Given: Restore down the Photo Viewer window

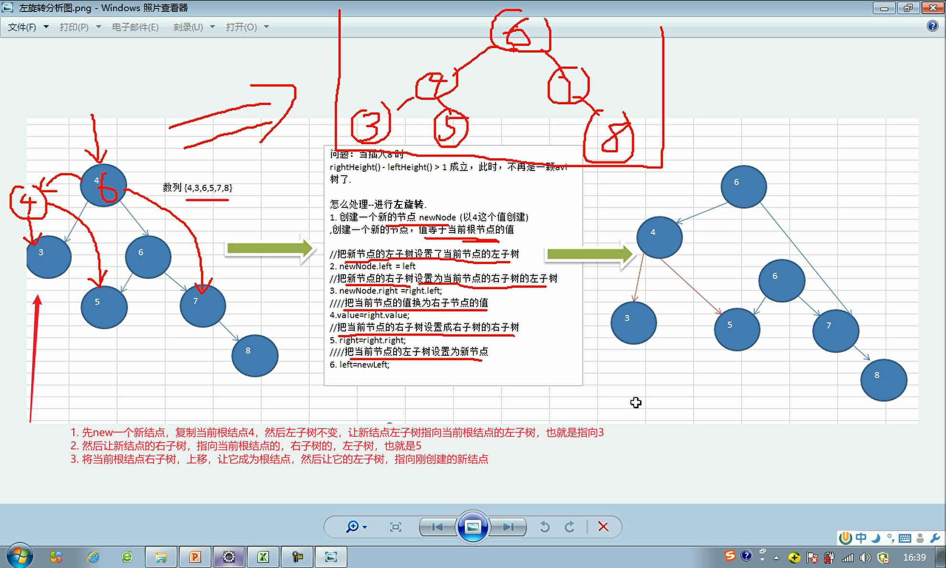Looking at the screenshot, I should tap(908, 8).
